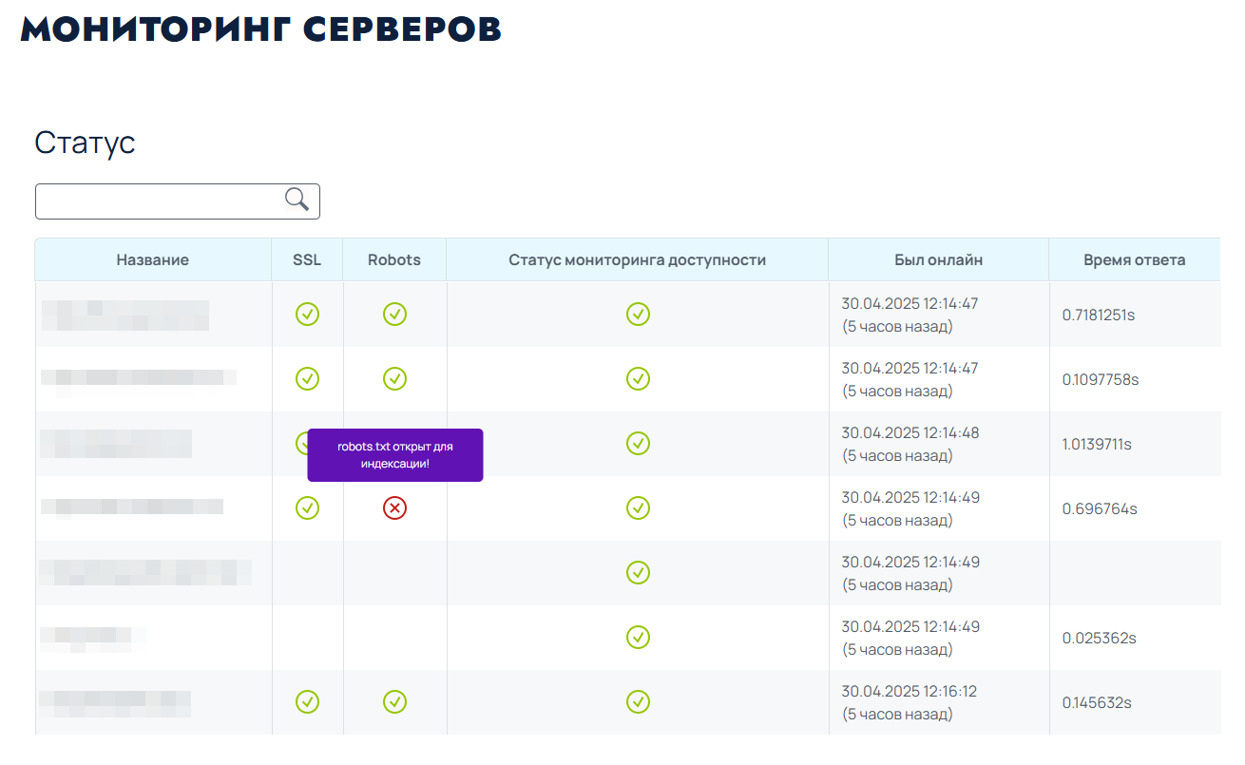1245x765 pixels.
Task: Click the Время ответа column header
Action: pos(1134,259)
